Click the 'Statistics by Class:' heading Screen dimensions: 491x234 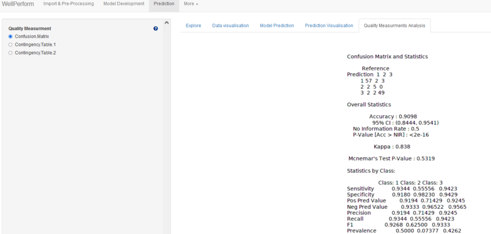(x=372, y=171)
